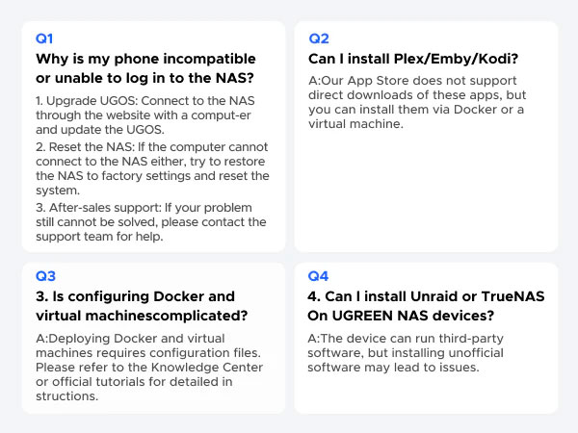Select the Plex/Emby/Kodi install question heading

pos(413,59)
